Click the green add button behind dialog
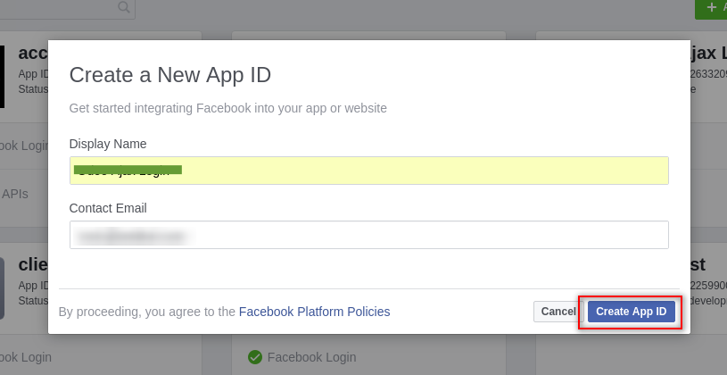 [x=711, y=8]
